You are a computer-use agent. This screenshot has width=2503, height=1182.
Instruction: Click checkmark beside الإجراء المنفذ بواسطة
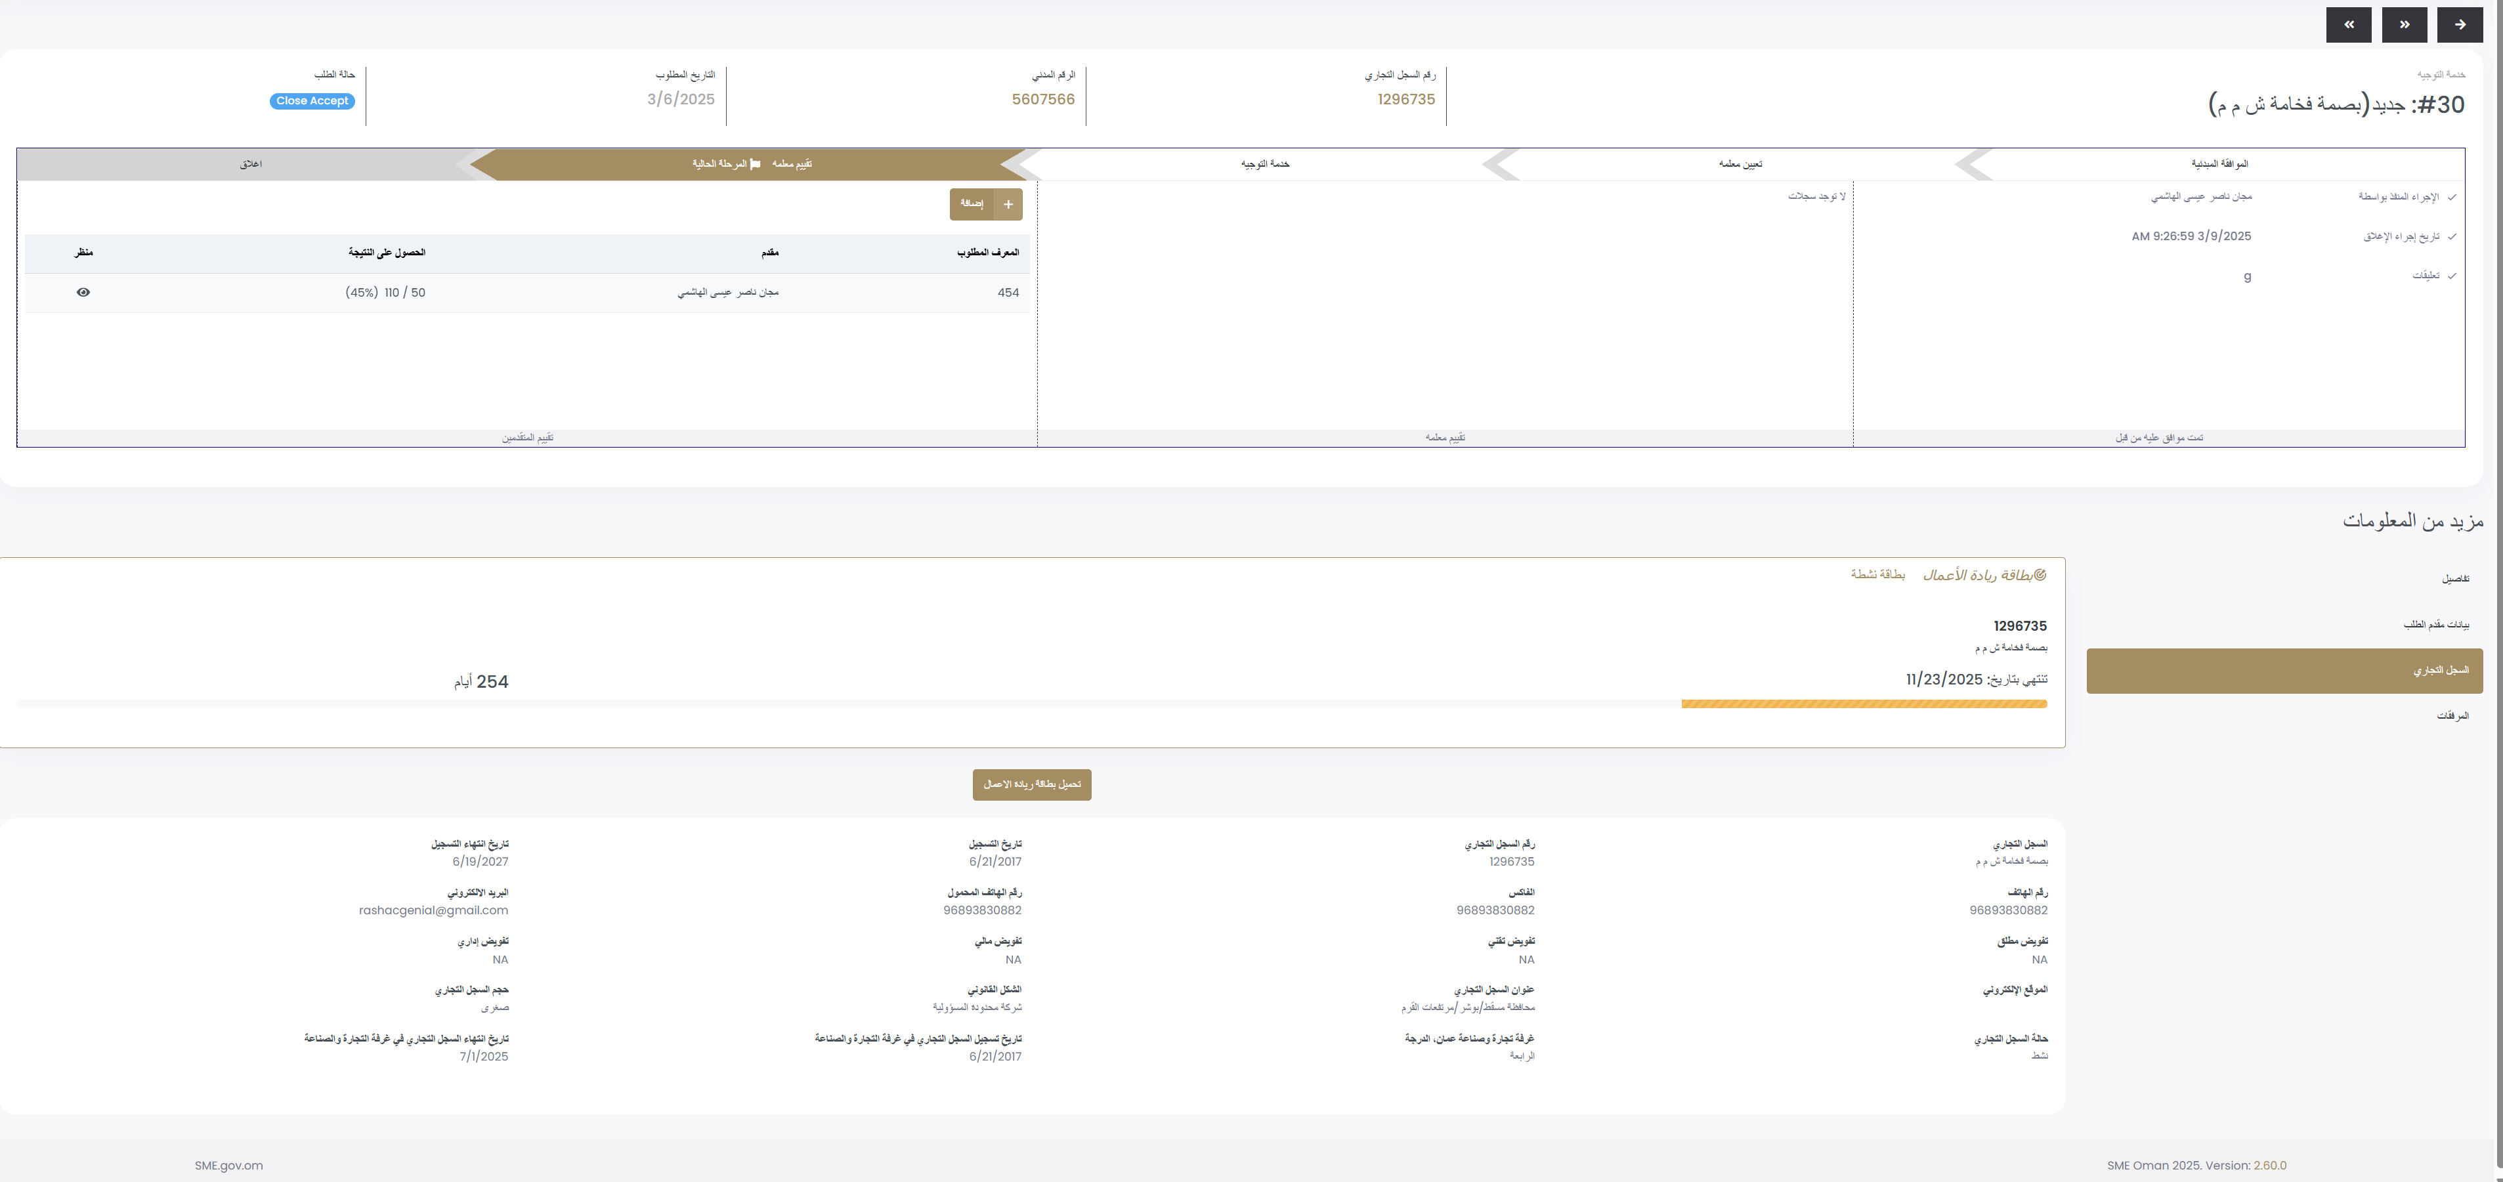(x=2452, y=197)
